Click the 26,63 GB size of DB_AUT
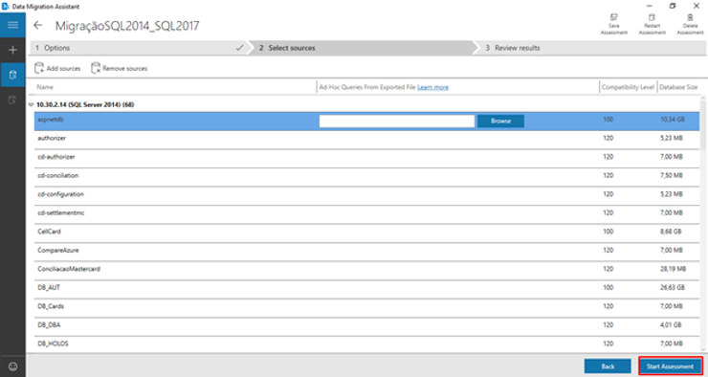708x377 pixels. 673,287
